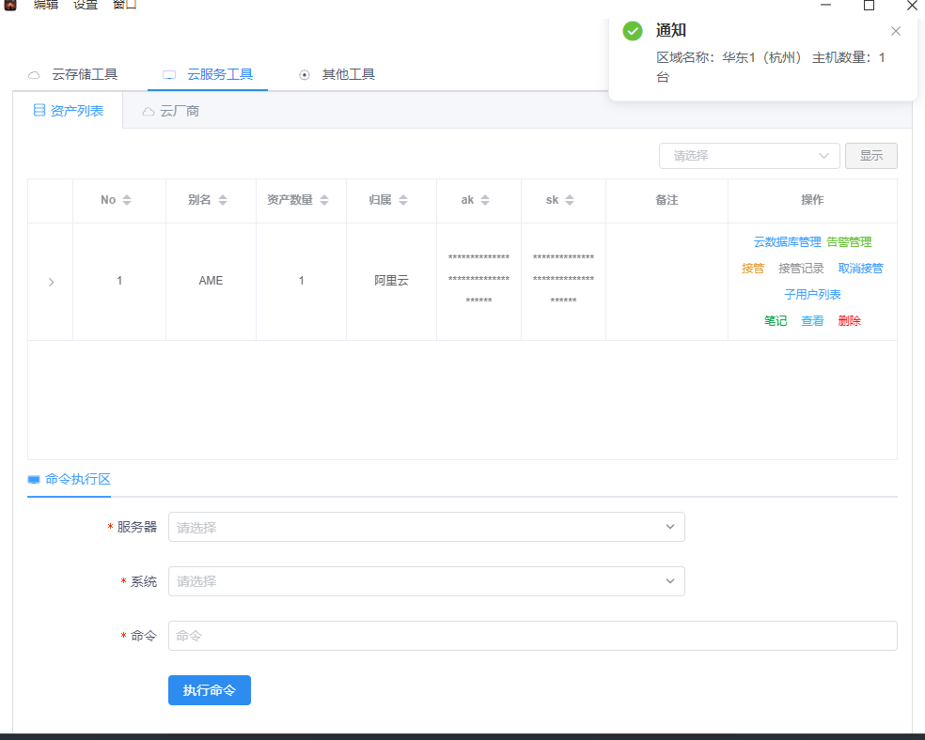Viewport: 925px width, 740px height.
Task: Click the blue icon beside 命令执行区
Action: [32, 479]
